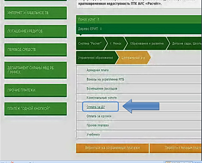Go back to Управления образования breadcrumb
This screenshot has height=163, width=202.
pos(95,58)
